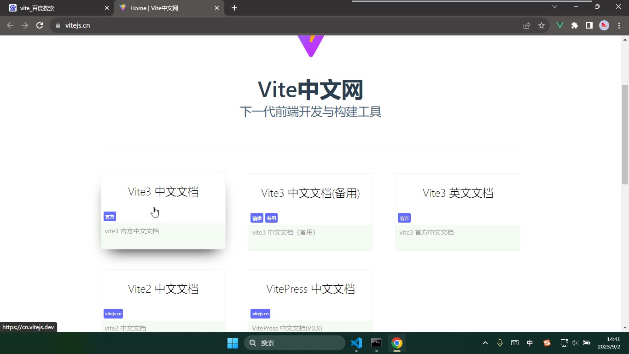The image size is (629, 354).
Task: Close the Home | Vite中文网 tab
Action: (217, 8)
